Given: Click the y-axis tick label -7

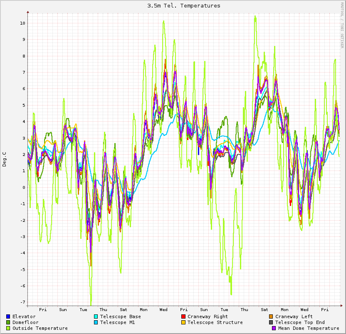Looking at the screenshot, I should click(x=22, y=302).
